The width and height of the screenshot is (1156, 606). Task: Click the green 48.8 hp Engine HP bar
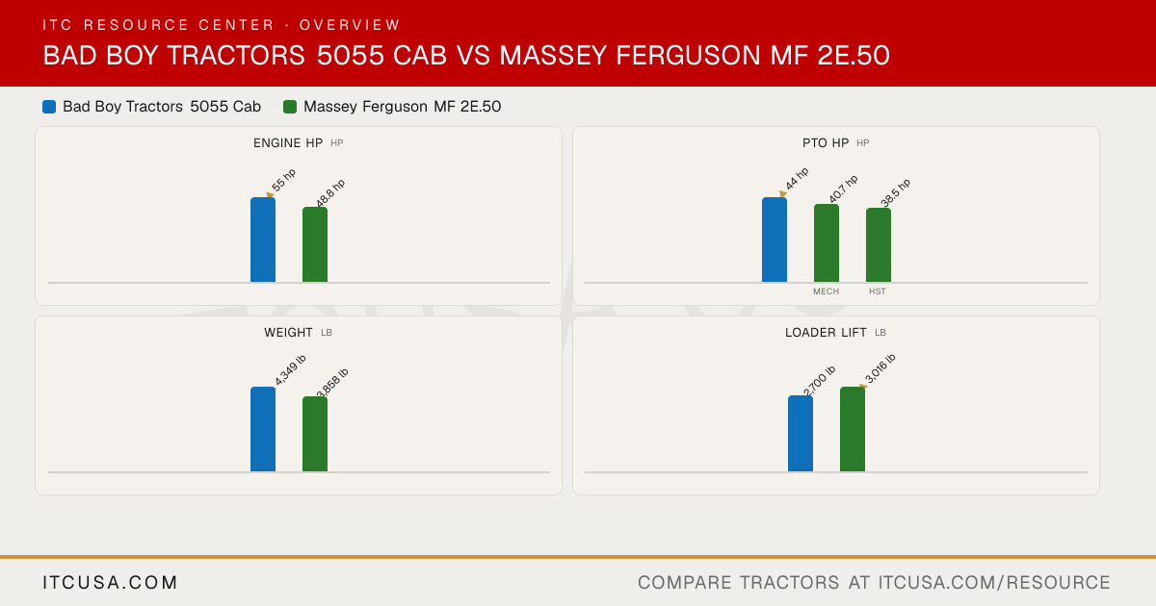(315, 244)
